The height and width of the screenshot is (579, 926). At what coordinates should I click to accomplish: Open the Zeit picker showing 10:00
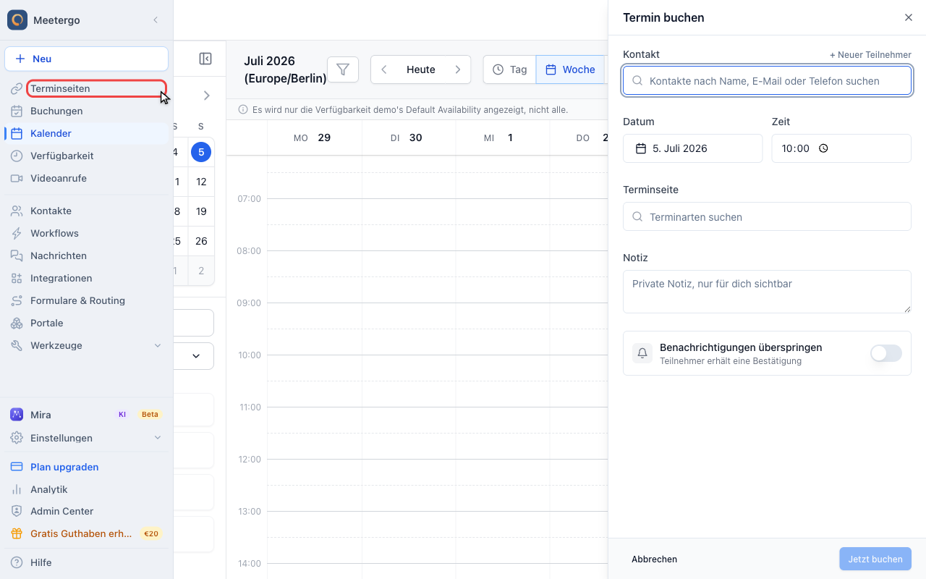tap(841, 148)
